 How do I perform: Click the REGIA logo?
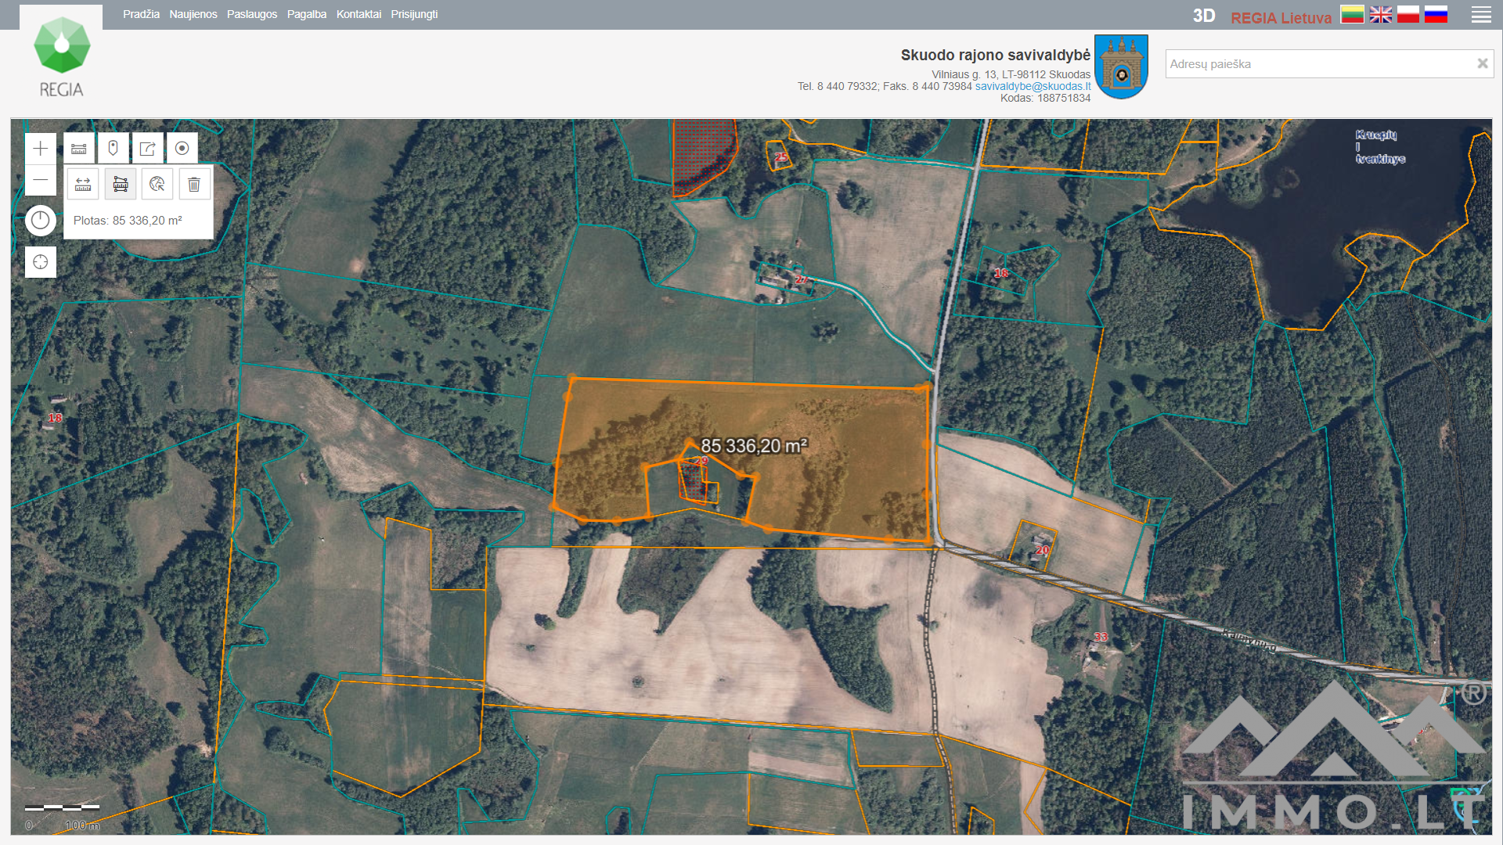(x=61, y=57)
